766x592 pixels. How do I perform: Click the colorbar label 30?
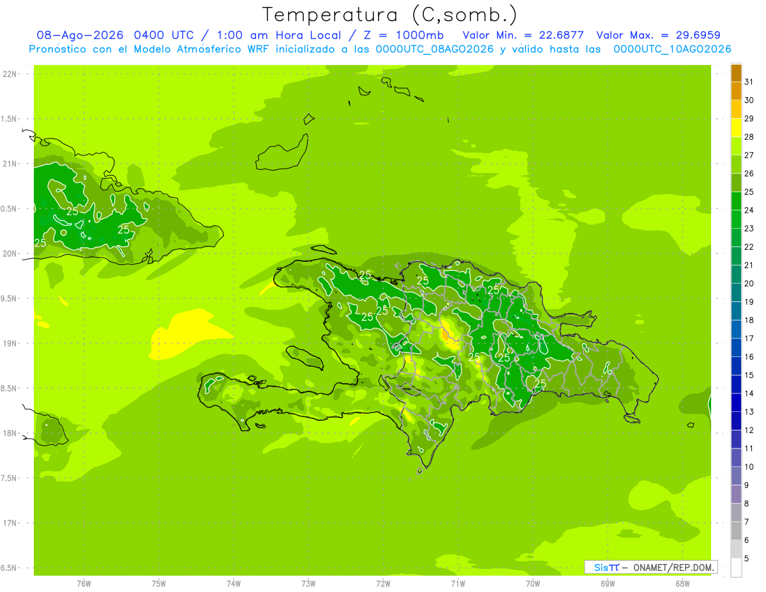[749, 100]
